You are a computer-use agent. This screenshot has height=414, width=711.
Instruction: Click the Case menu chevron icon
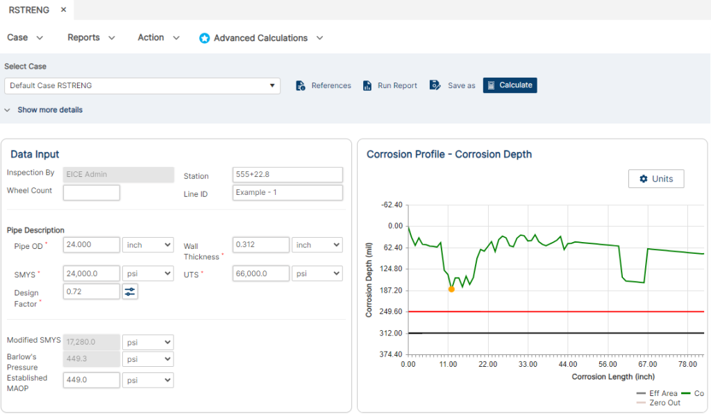pos(40,38)
